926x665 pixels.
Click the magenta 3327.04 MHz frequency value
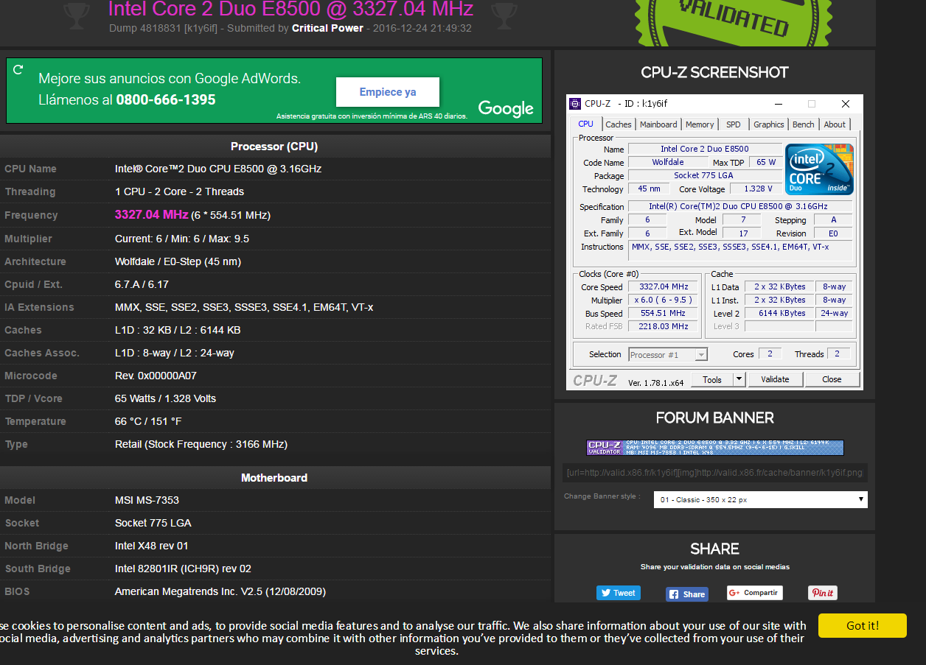click(151, 214)
